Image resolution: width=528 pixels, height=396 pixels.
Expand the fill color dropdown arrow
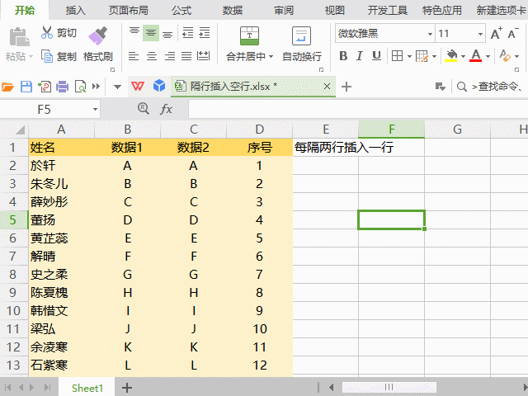[463, 56]
